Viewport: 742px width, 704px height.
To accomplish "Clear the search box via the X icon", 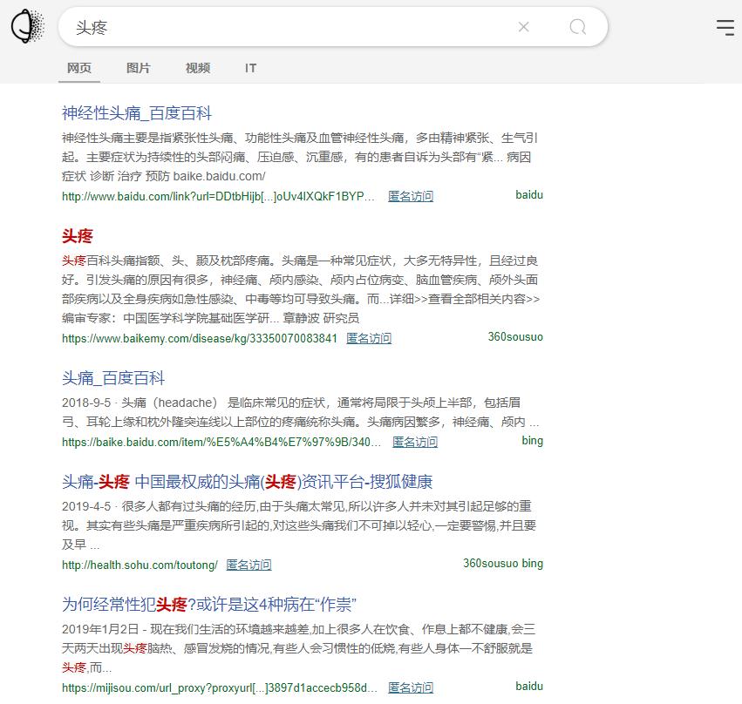I will pos(523,27).
